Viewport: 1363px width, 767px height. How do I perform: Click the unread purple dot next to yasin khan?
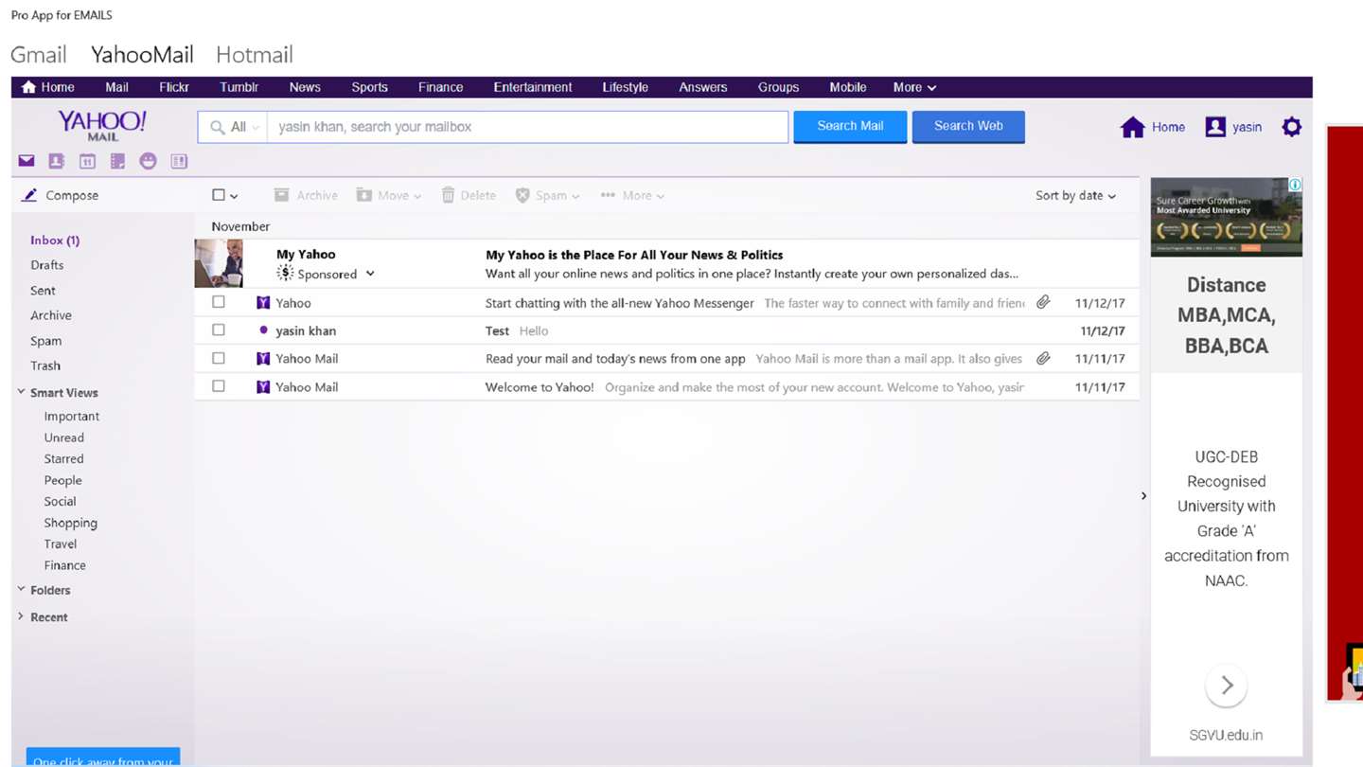coord(263,330)
